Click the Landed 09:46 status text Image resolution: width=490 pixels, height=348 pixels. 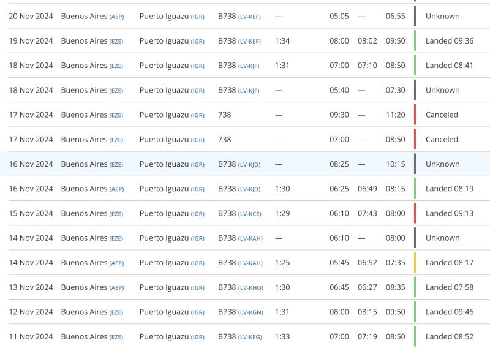coord(449,312)
